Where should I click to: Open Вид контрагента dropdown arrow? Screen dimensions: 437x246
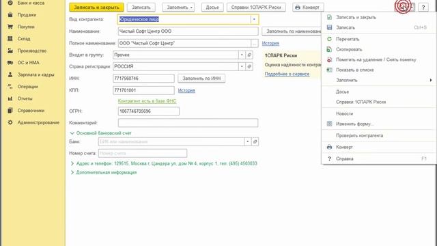[x=254, y=19]
